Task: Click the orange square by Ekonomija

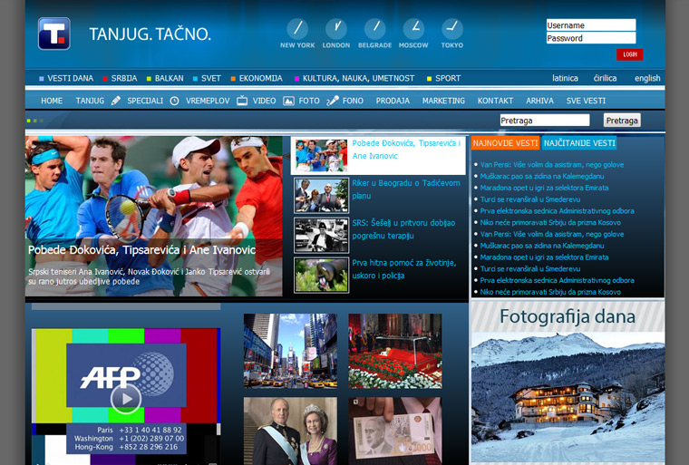Action: pos(233,79)
